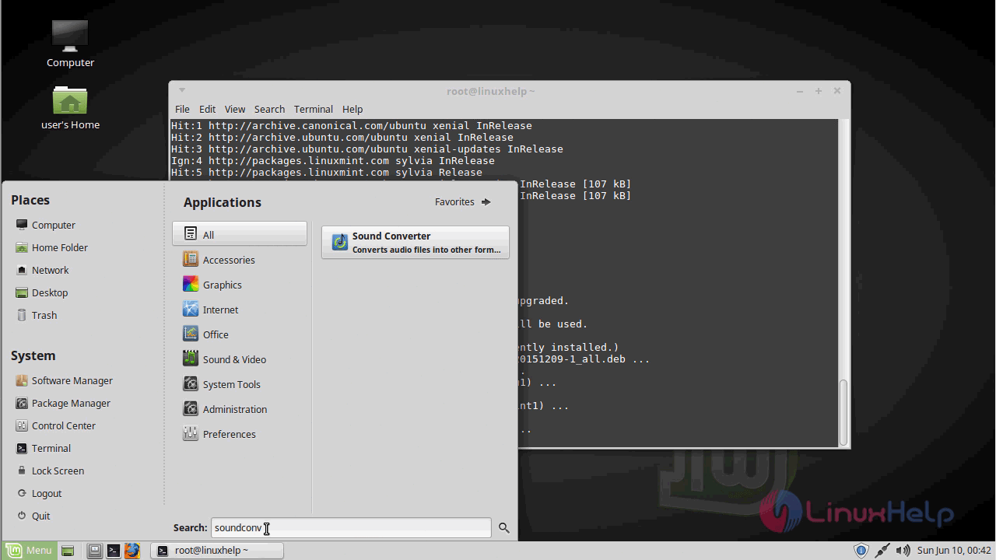Open Computer in Places list
The height and width of the screenshot is (560, 996).
point(53,225)
